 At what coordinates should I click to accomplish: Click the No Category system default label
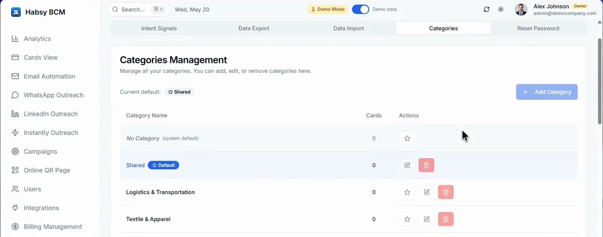[162, 138]
